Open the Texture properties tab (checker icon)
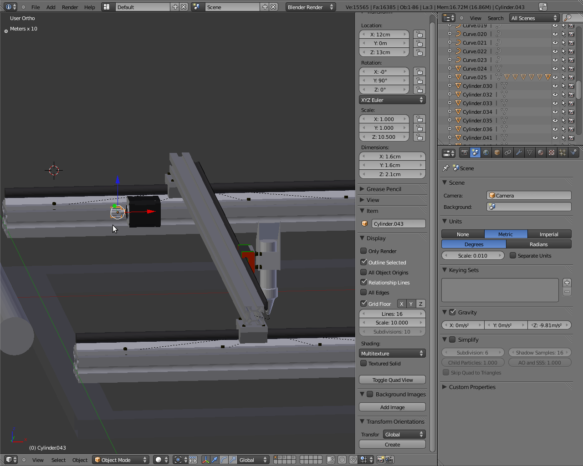This screenshot has height=466, width=583. click(x=552, y=153)
